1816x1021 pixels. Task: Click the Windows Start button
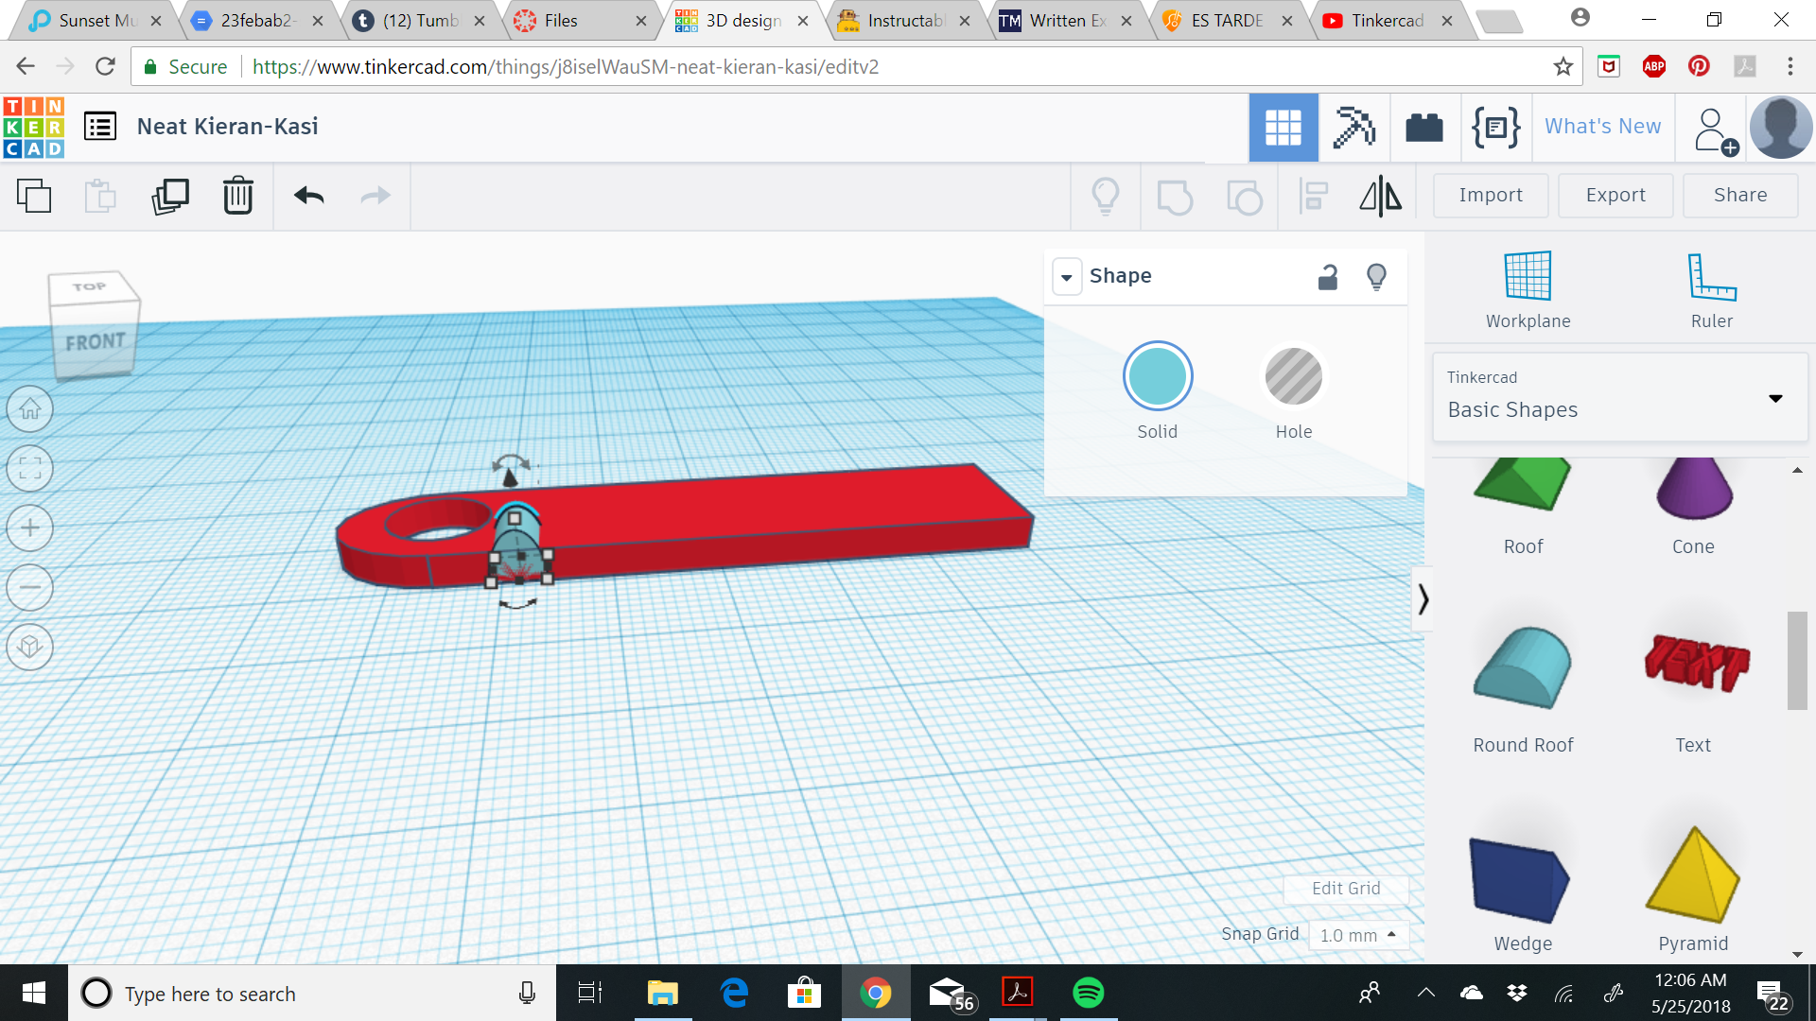34,994
